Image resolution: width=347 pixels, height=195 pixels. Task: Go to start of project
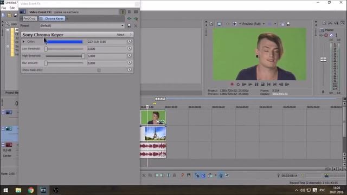tap(269, 84)
